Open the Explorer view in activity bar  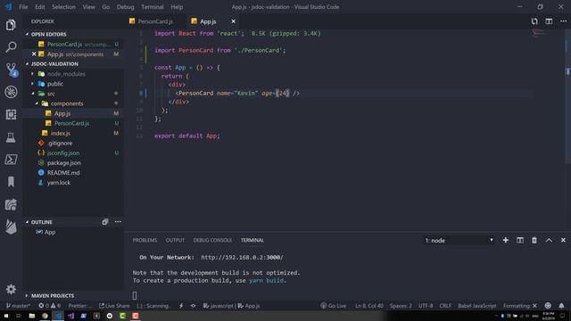[11, 25]
